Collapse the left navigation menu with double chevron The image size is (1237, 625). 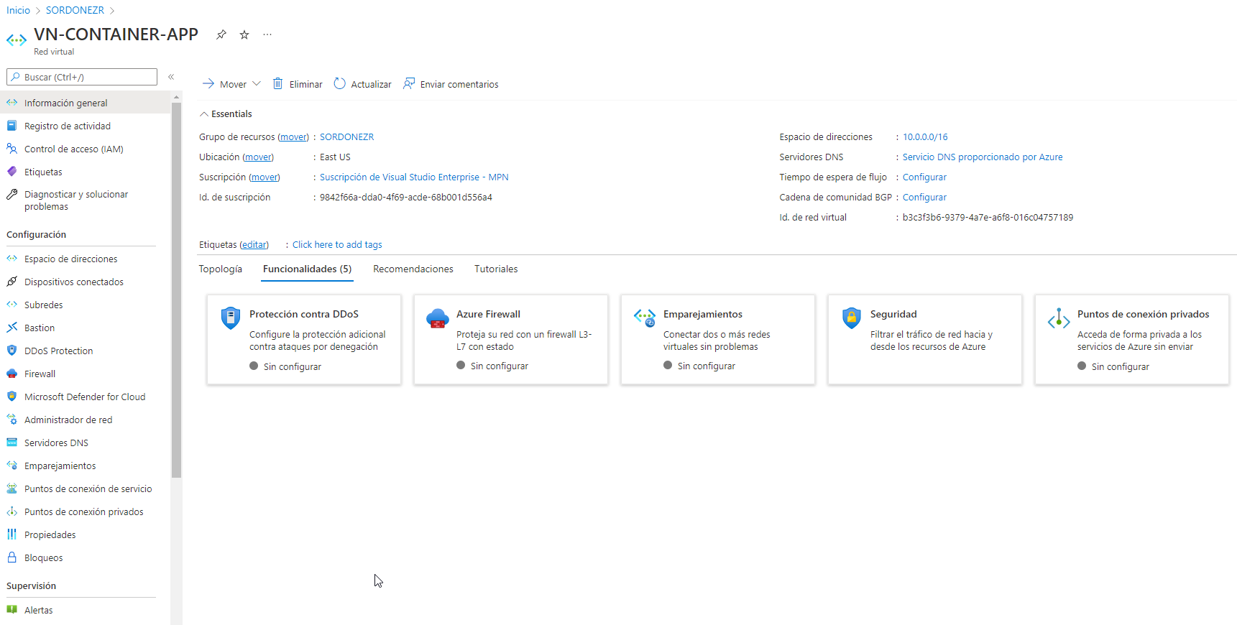[x=171, y=77]
